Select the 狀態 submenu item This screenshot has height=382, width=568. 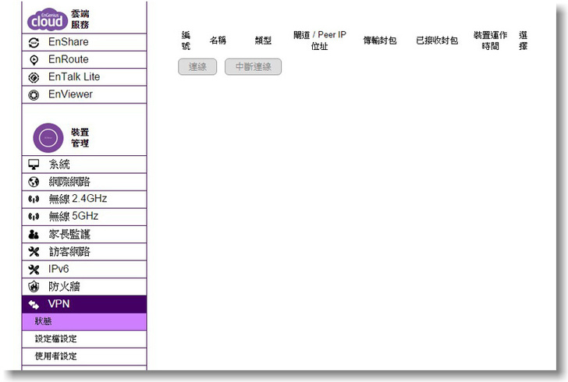(x=44, y=321)
